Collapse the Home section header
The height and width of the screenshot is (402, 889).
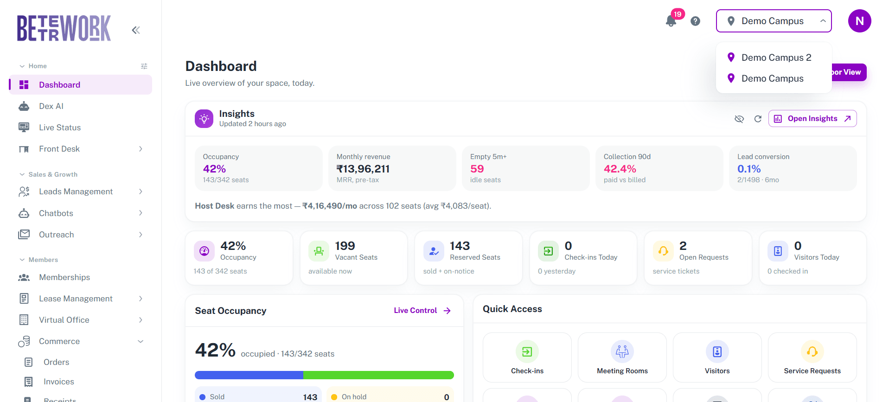pos(33,66)
